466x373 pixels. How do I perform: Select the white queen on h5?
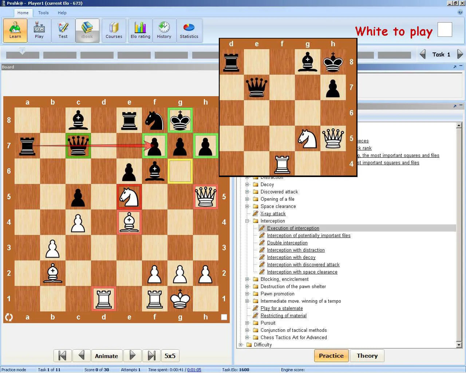[206, 197]
